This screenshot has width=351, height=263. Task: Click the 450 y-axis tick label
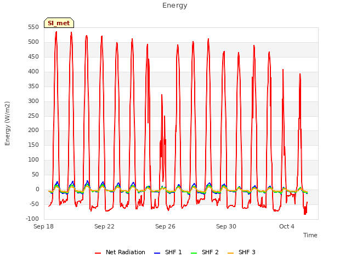[33, 57]
